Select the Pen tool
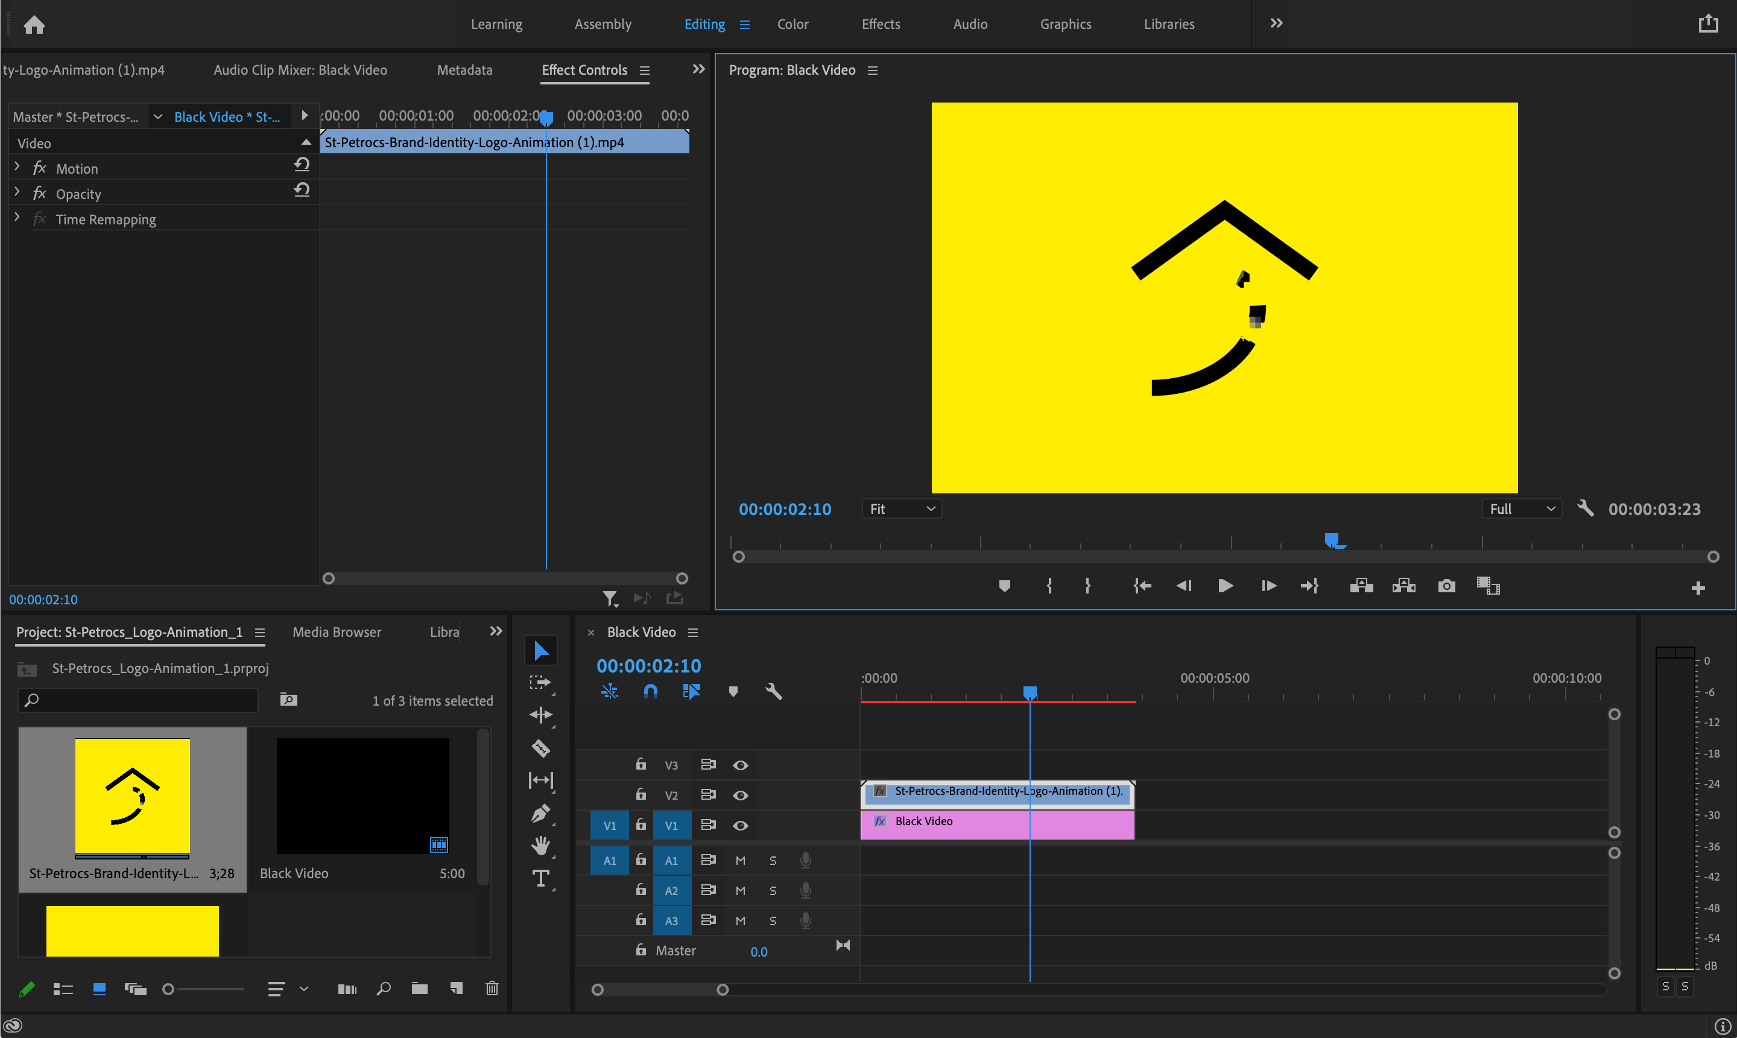This screenshot has width=1737, height=1038. pyautogui.click(x=540, y=814)
